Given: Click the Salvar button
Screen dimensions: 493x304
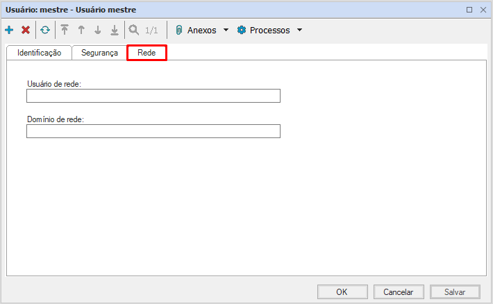Looking at the screenshot, I should pyautogui.click(x=455, y=292).
